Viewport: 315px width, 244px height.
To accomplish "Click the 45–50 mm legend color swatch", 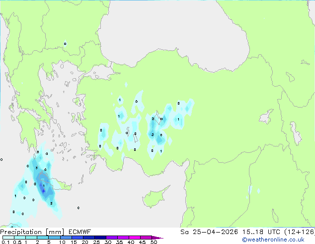I will pyautogui.click(x=146, y=238).
